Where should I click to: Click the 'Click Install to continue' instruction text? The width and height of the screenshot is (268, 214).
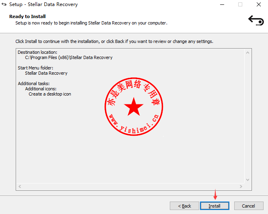(114, 41)
